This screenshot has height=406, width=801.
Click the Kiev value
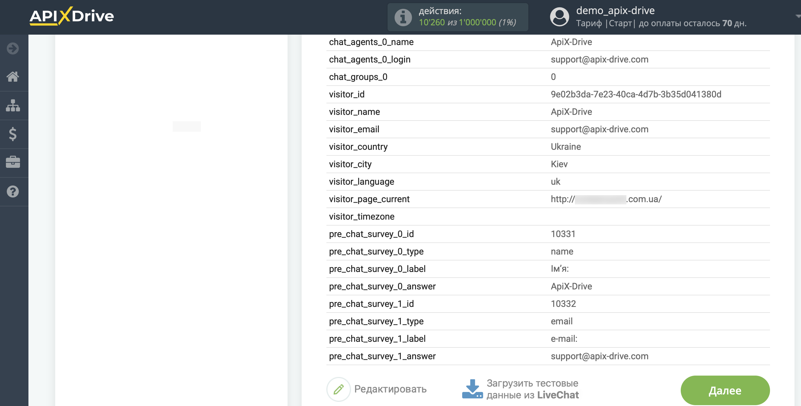pos(559,164)
